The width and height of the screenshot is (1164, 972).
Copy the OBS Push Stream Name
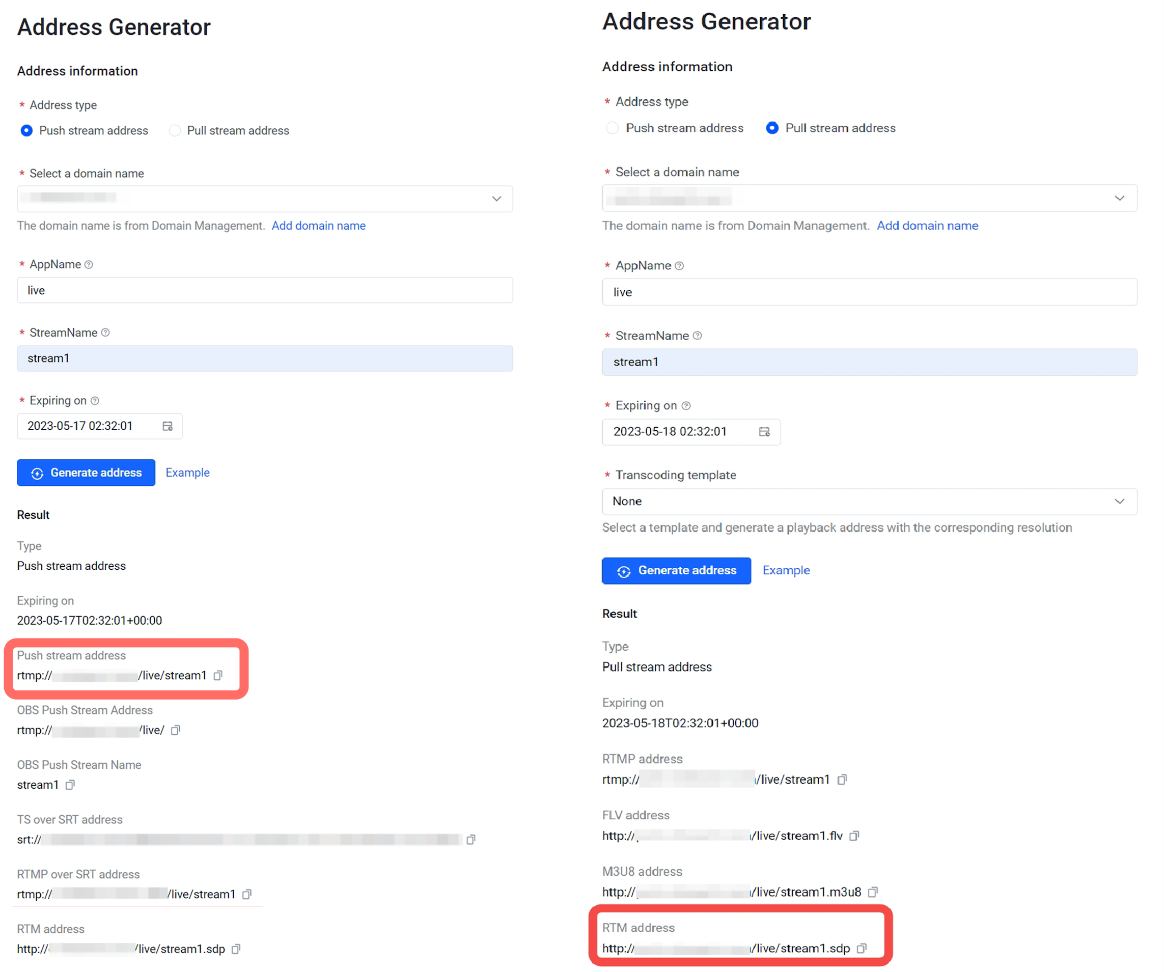coord(70,785)
